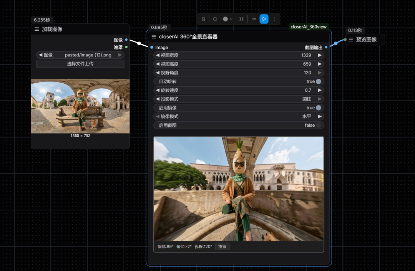Viewport: 415px width, 271px height.
Task: Switch 镜像模式 to next option
Action: click(x=320, y=116)
